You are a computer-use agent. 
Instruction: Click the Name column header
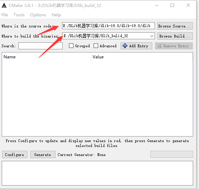point(46,57)
